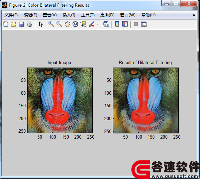Select the Rotate 3D tool

pos(75,24)
